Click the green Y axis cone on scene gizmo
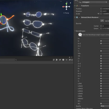Image resolution: width=109 pixels, height=109 pixels. 66,4
